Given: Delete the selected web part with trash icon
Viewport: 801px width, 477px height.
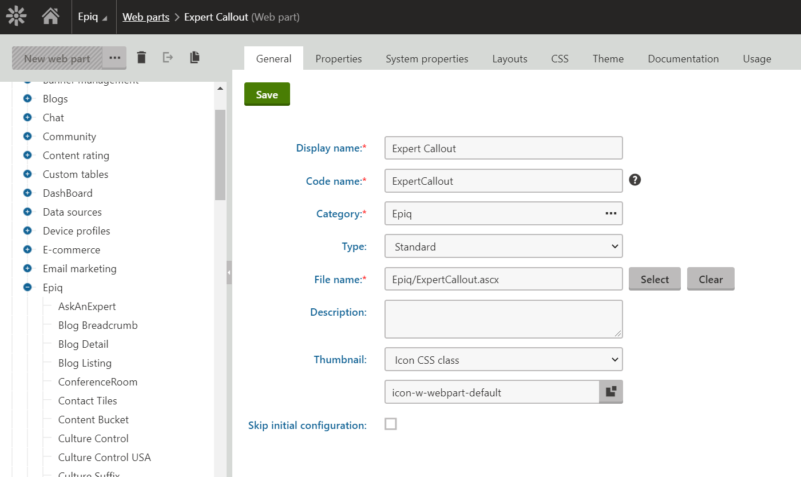Looking at the screenshot, I should pos(141,57).
